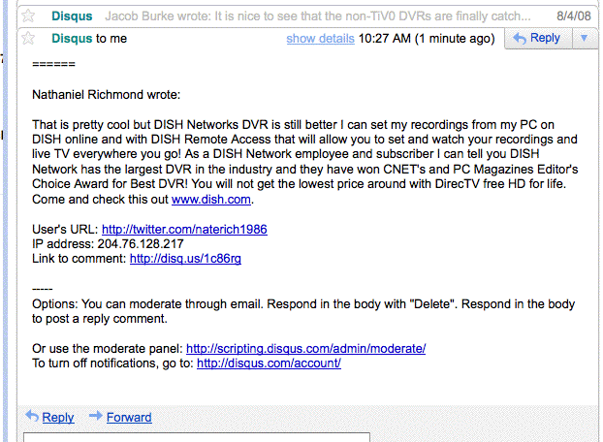603x442 pixels.
Task: Open the Disqus moderate panel link
Action: tap(305, 348)
